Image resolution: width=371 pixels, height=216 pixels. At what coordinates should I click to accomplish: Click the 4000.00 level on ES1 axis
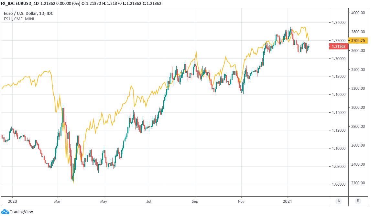[x=358, y=13]
